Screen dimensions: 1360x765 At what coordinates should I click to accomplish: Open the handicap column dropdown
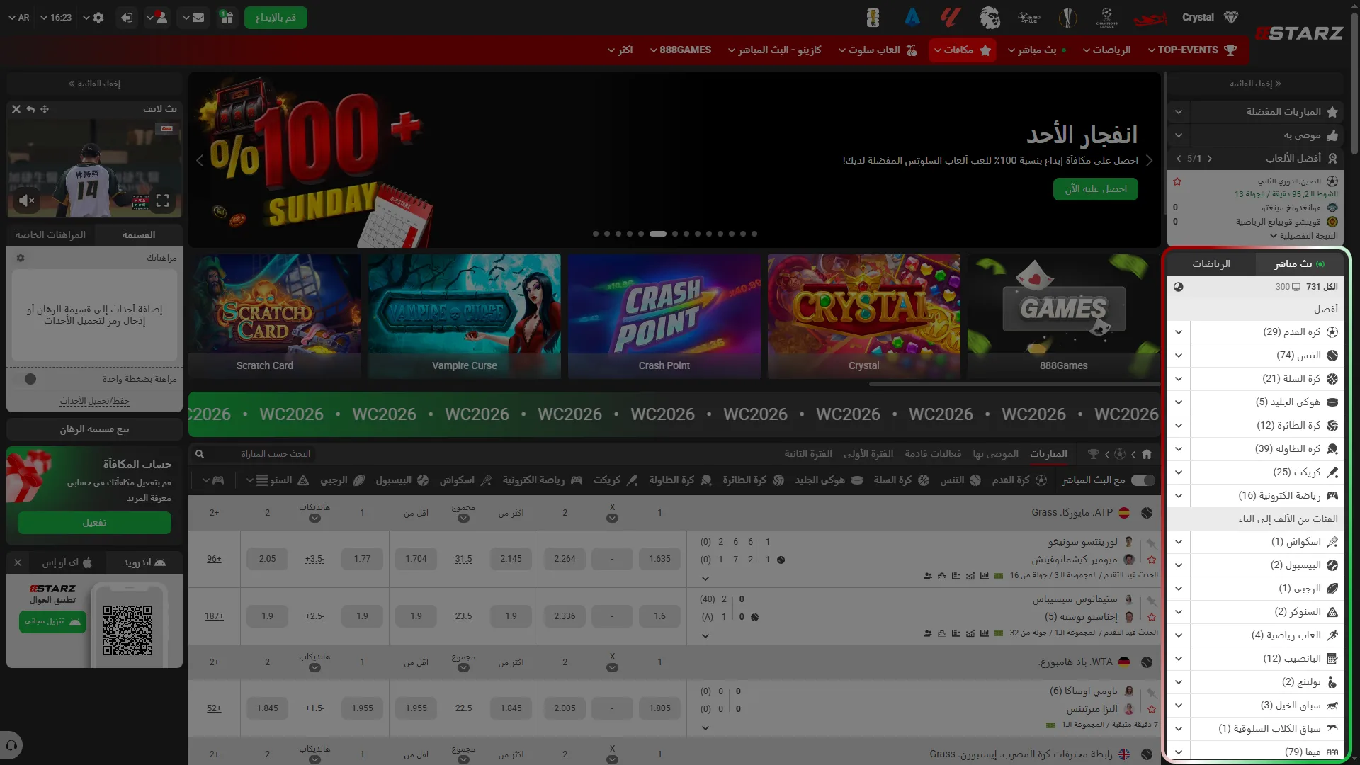click(314, 518)
